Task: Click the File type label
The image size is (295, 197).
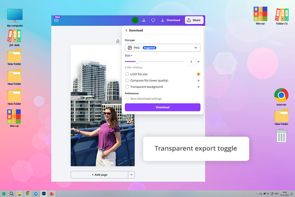Action: point(130,40)
